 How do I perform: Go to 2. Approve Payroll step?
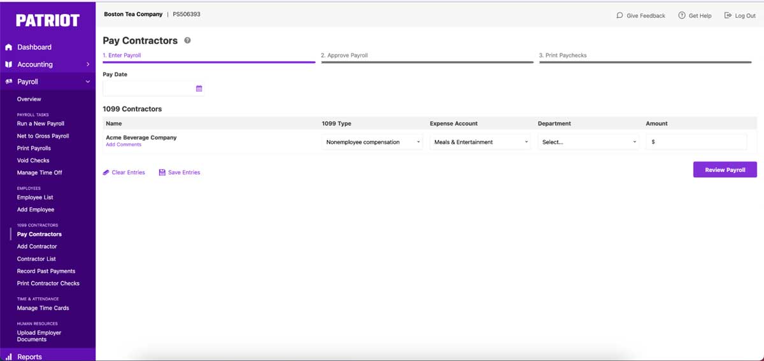344,55
